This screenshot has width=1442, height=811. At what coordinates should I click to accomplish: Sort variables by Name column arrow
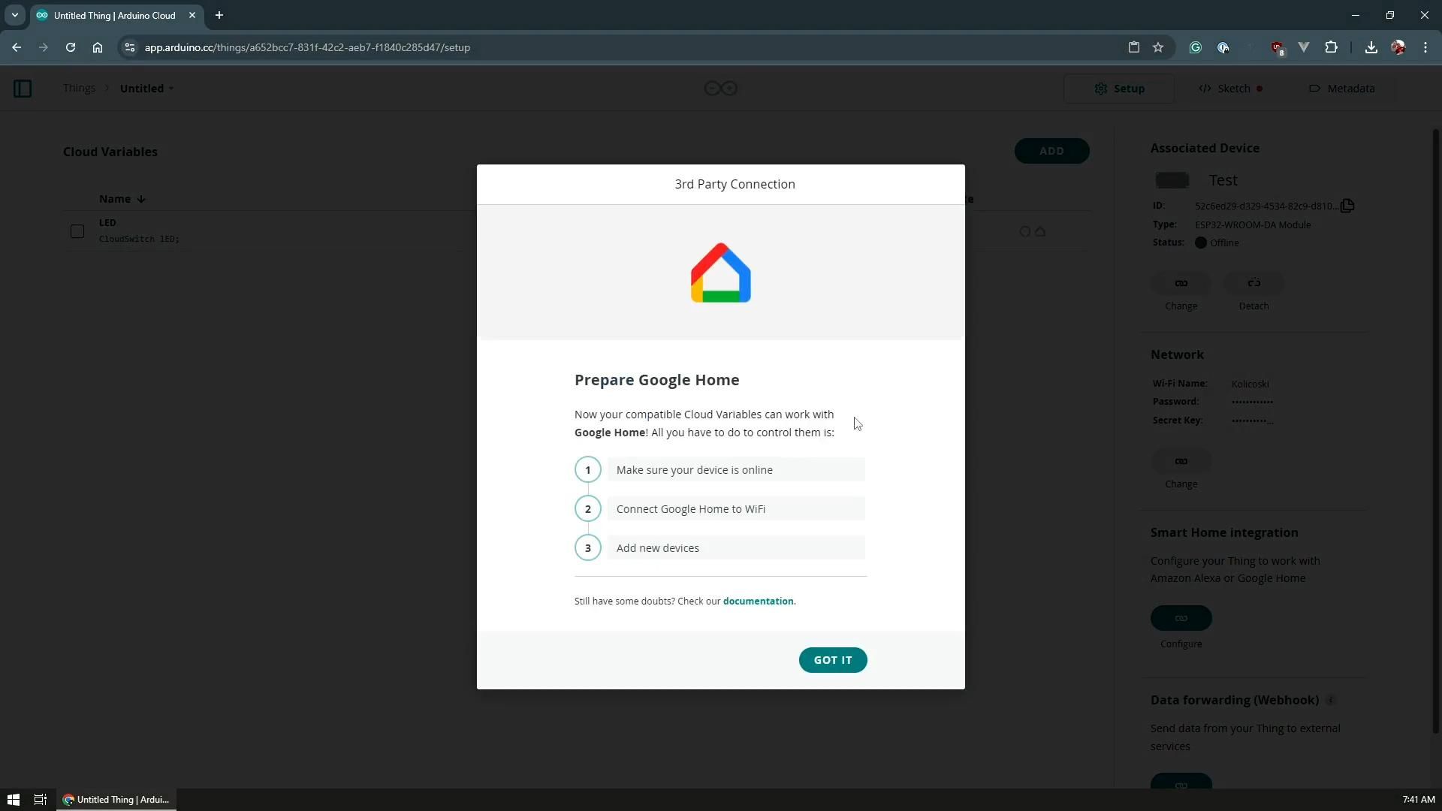point(141,199)
